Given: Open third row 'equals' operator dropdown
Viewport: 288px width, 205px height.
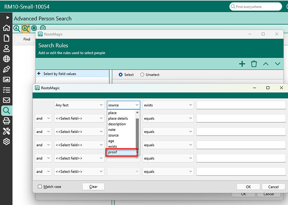Looking at the screenshot, I should [x=168, y=132].
